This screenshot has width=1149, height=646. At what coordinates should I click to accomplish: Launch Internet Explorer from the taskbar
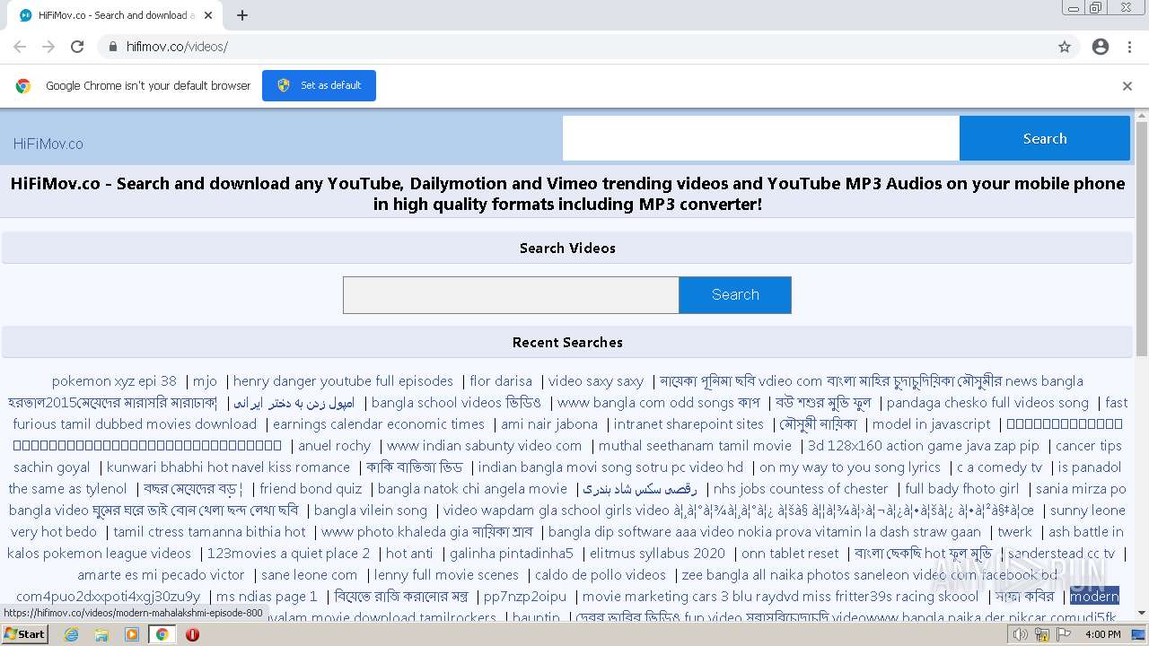(72, 634)
